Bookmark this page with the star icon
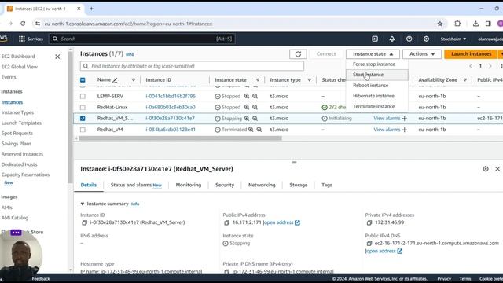Image resolution: width=503 pixels, height=283 pixels. point(440,24)
